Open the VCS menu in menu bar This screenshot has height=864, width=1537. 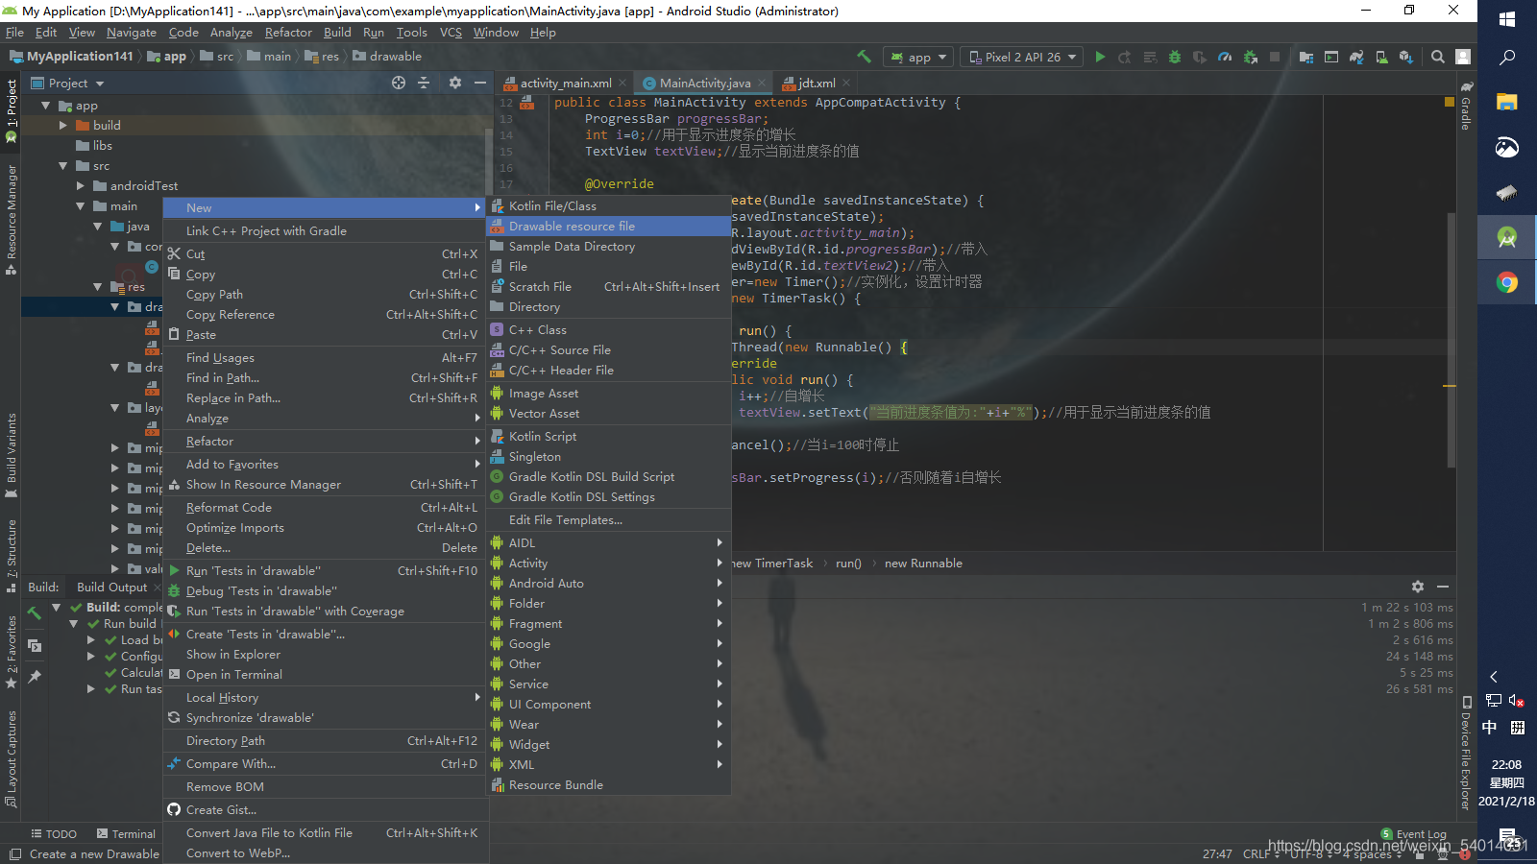tap(451, 33)
